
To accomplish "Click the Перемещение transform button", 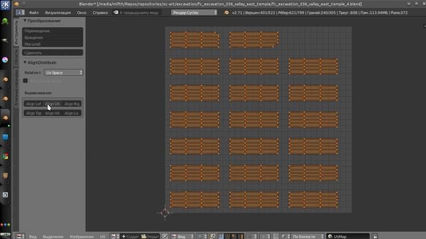I will (53, 31).
